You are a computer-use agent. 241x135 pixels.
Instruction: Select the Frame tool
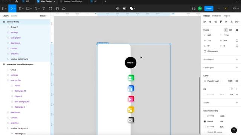[x=20, y=9]
